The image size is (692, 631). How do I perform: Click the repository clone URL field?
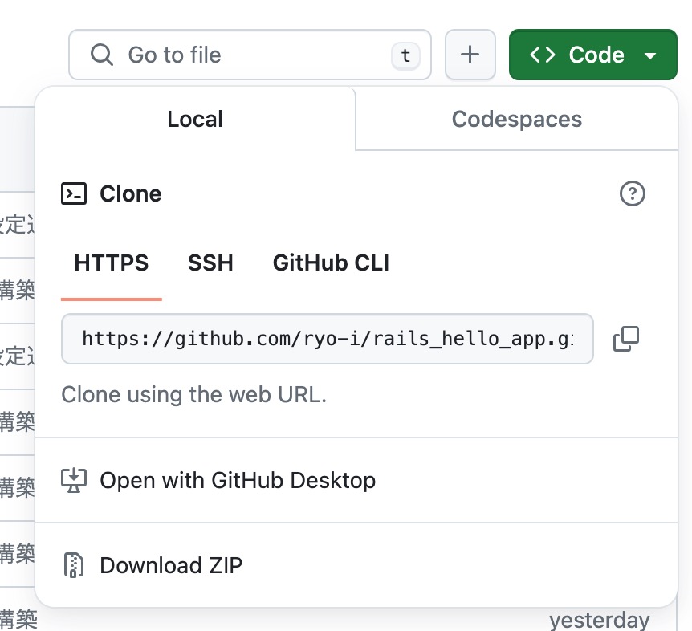pos(327,339)
